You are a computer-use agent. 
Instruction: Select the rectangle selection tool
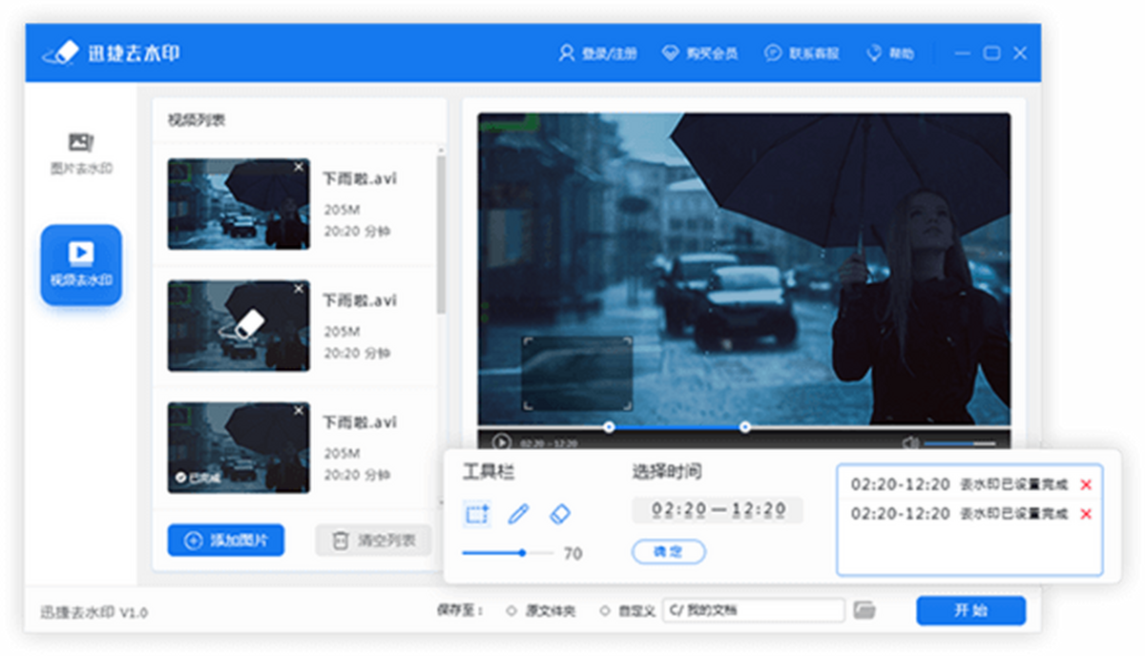click(x=477, y=515)
